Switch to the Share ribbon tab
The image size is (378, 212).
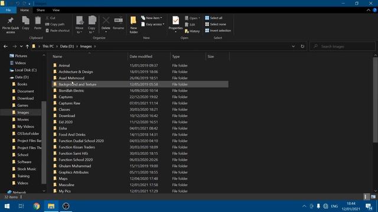[x=41, y=10]
